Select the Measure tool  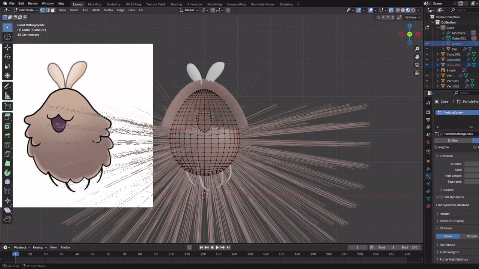[x=7, y=96]
